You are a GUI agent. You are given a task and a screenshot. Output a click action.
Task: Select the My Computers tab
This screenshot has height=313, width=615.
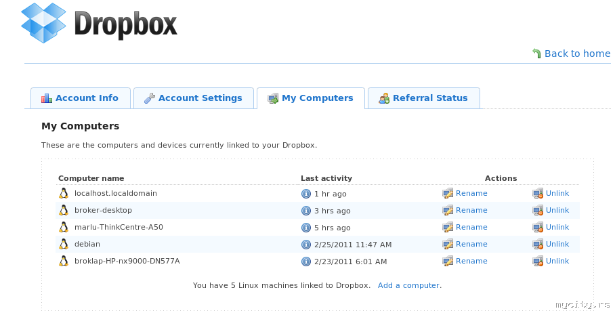click(x=310, y=98)
